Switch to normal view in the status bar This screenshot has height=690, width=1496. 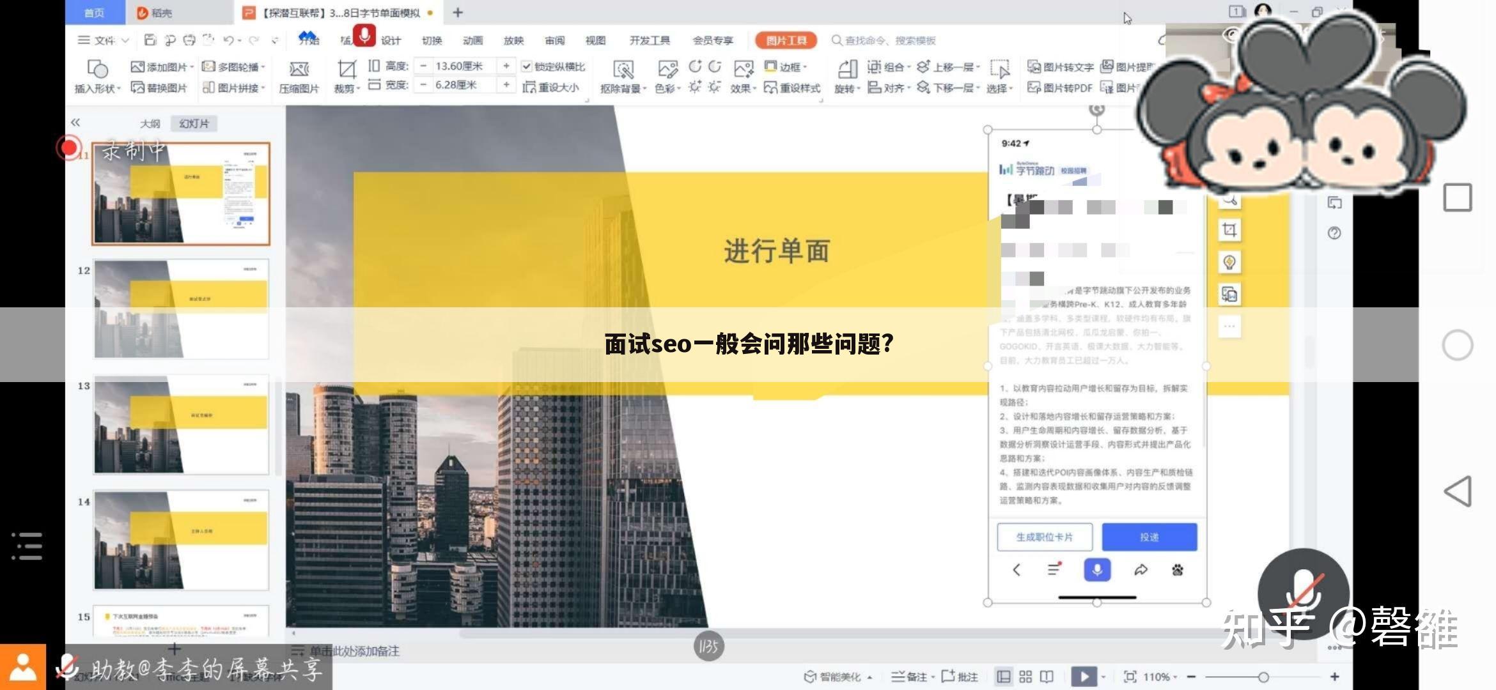pos(1004,677)
